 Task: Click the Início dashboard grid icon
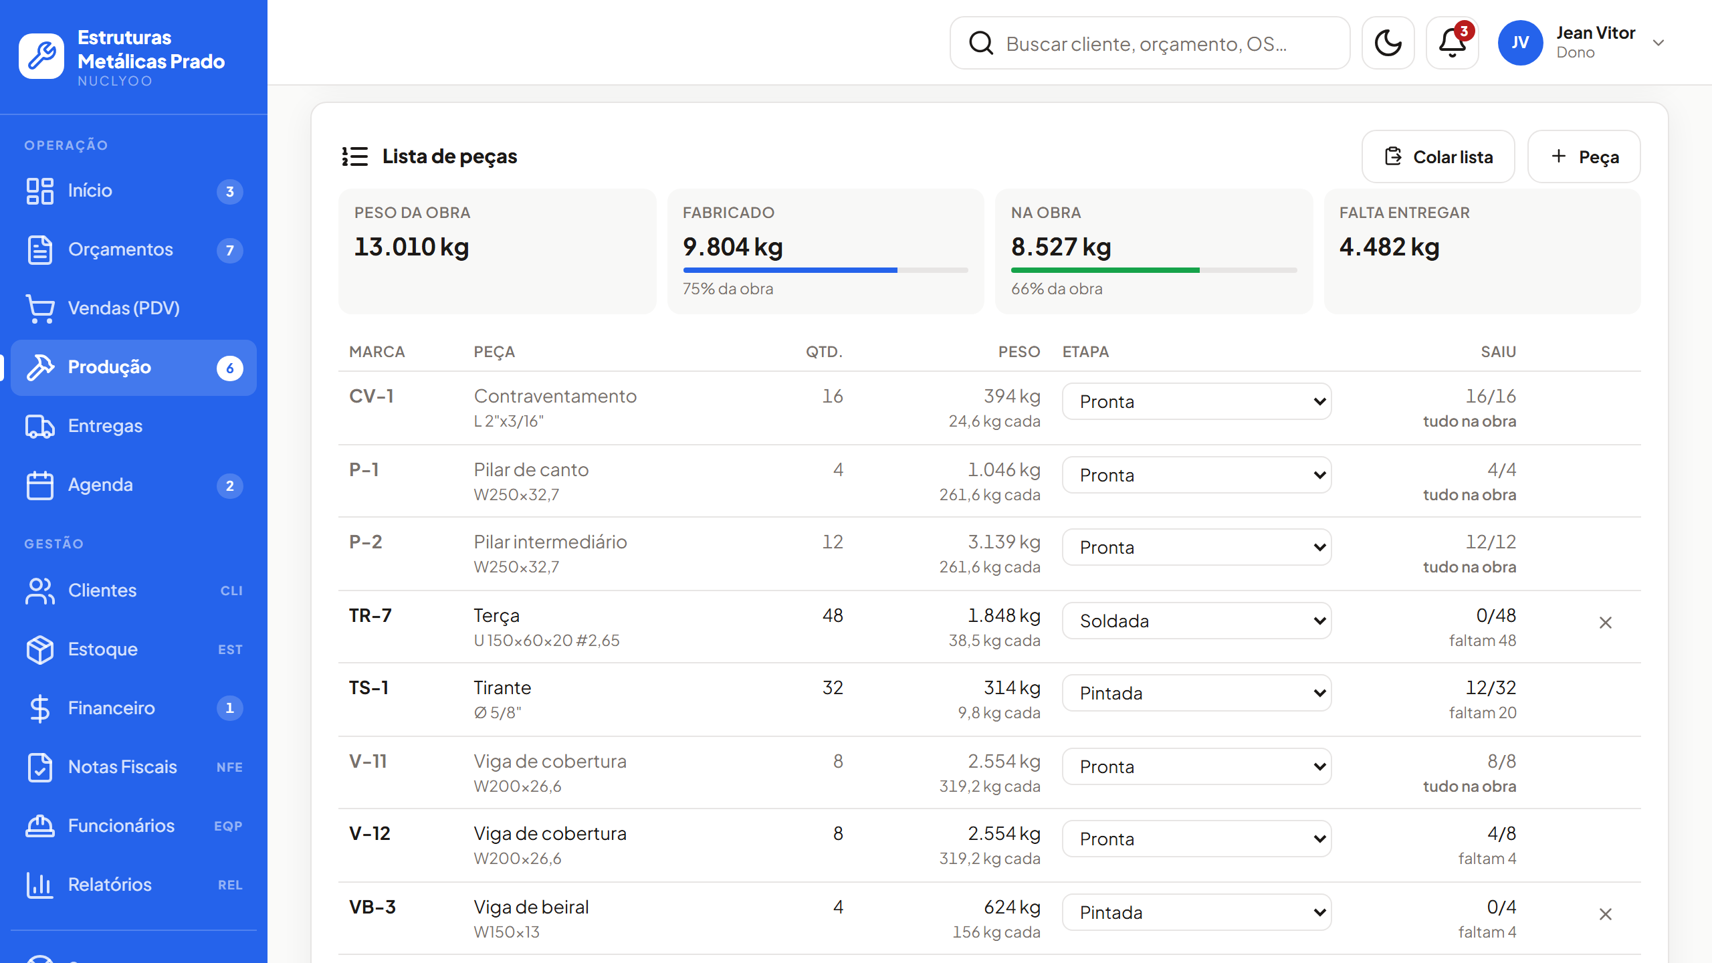click(x=40, y=191)
